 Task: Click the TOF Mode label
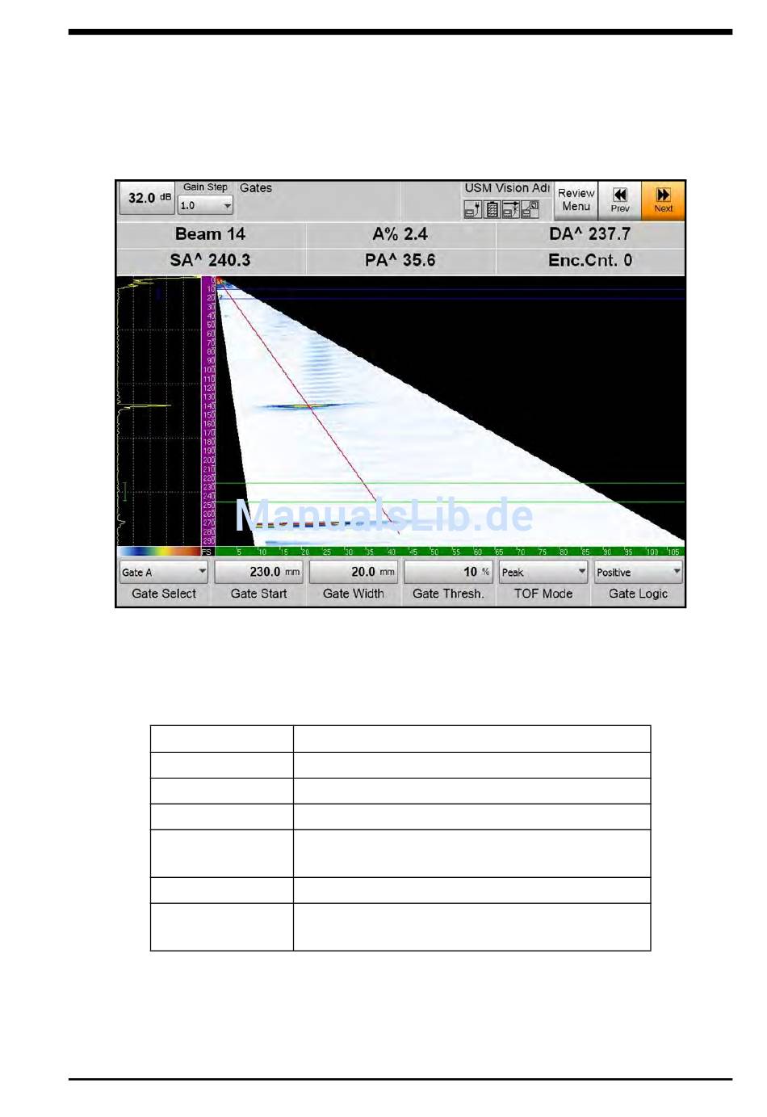click(543, 594)
